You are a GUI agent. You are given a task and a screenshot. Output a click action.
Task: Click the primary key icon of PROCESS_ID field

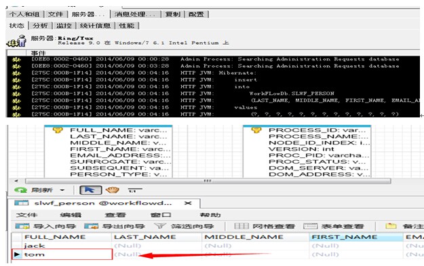tap(256, 130)
